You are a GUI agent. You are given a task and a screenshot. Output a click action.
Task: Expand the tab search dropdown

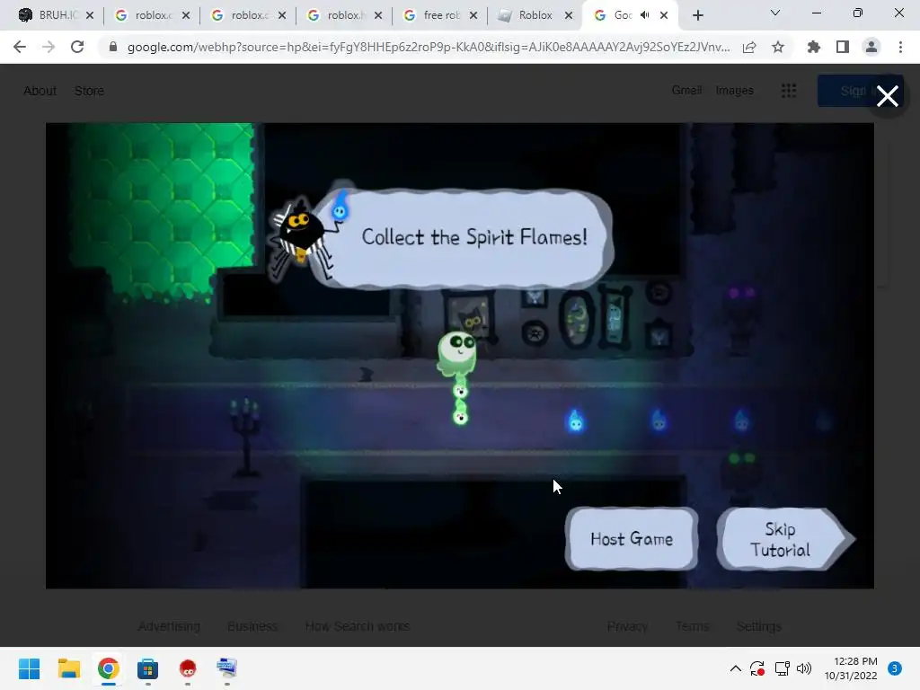pos(775,13)
